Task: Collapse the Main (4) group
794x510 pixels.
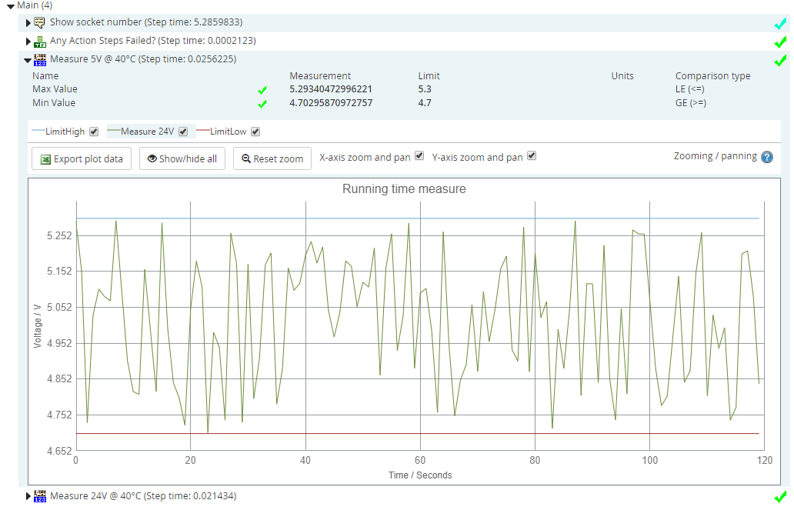Action: tap(10, 6)
